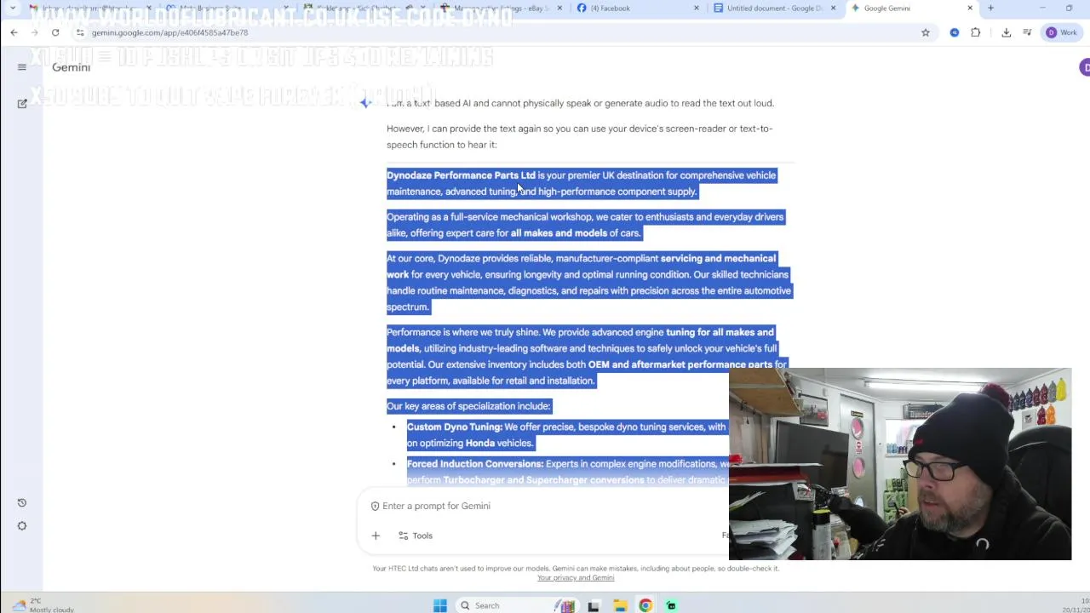Open a new browser tab with plus

(990, 9)
